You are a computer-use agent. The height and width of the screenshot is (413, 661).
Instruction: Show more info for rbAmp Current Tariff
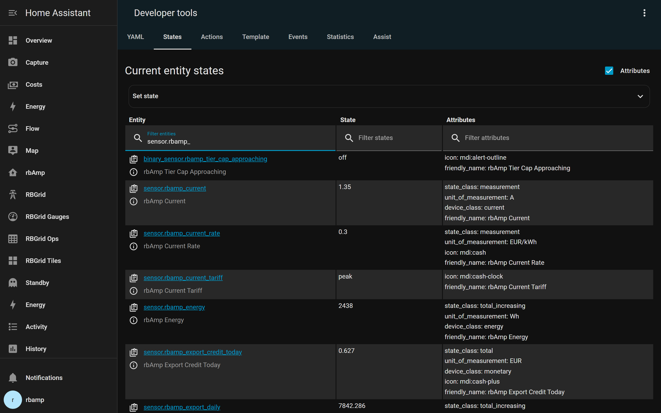tap(134, 291)
